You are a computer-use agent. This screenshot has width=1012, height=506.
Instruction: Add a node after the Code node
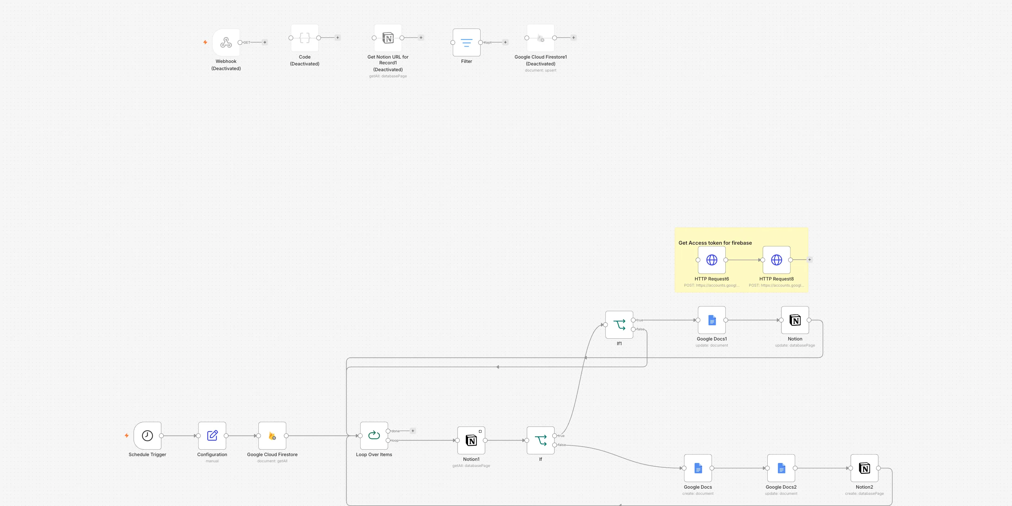point(338,38)
